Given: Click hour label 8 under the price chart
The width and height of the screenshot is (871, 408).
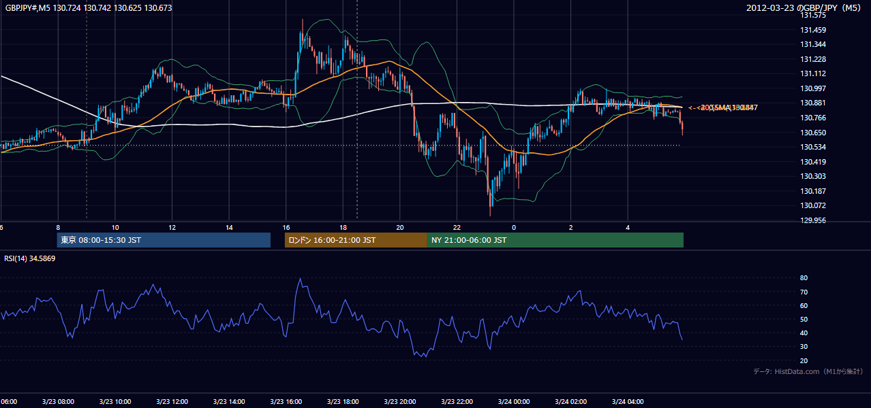Looking at the screenshot, I should [x=59, y=227].
